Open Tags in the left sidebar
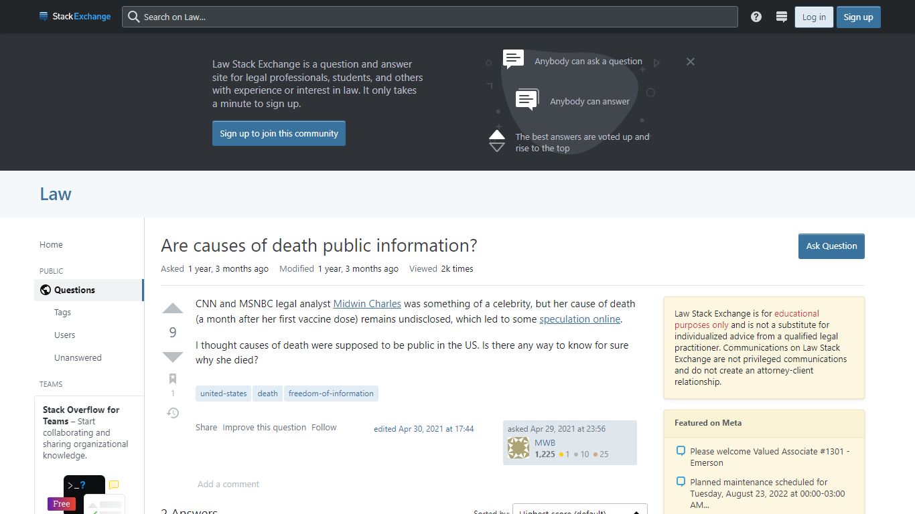This screenshot has height=514, width=915. click(x=62, y=313)
